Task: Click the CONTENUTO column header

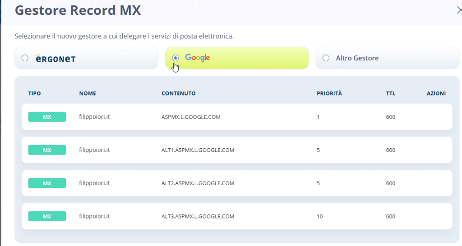Action: (x=179, y=93)
